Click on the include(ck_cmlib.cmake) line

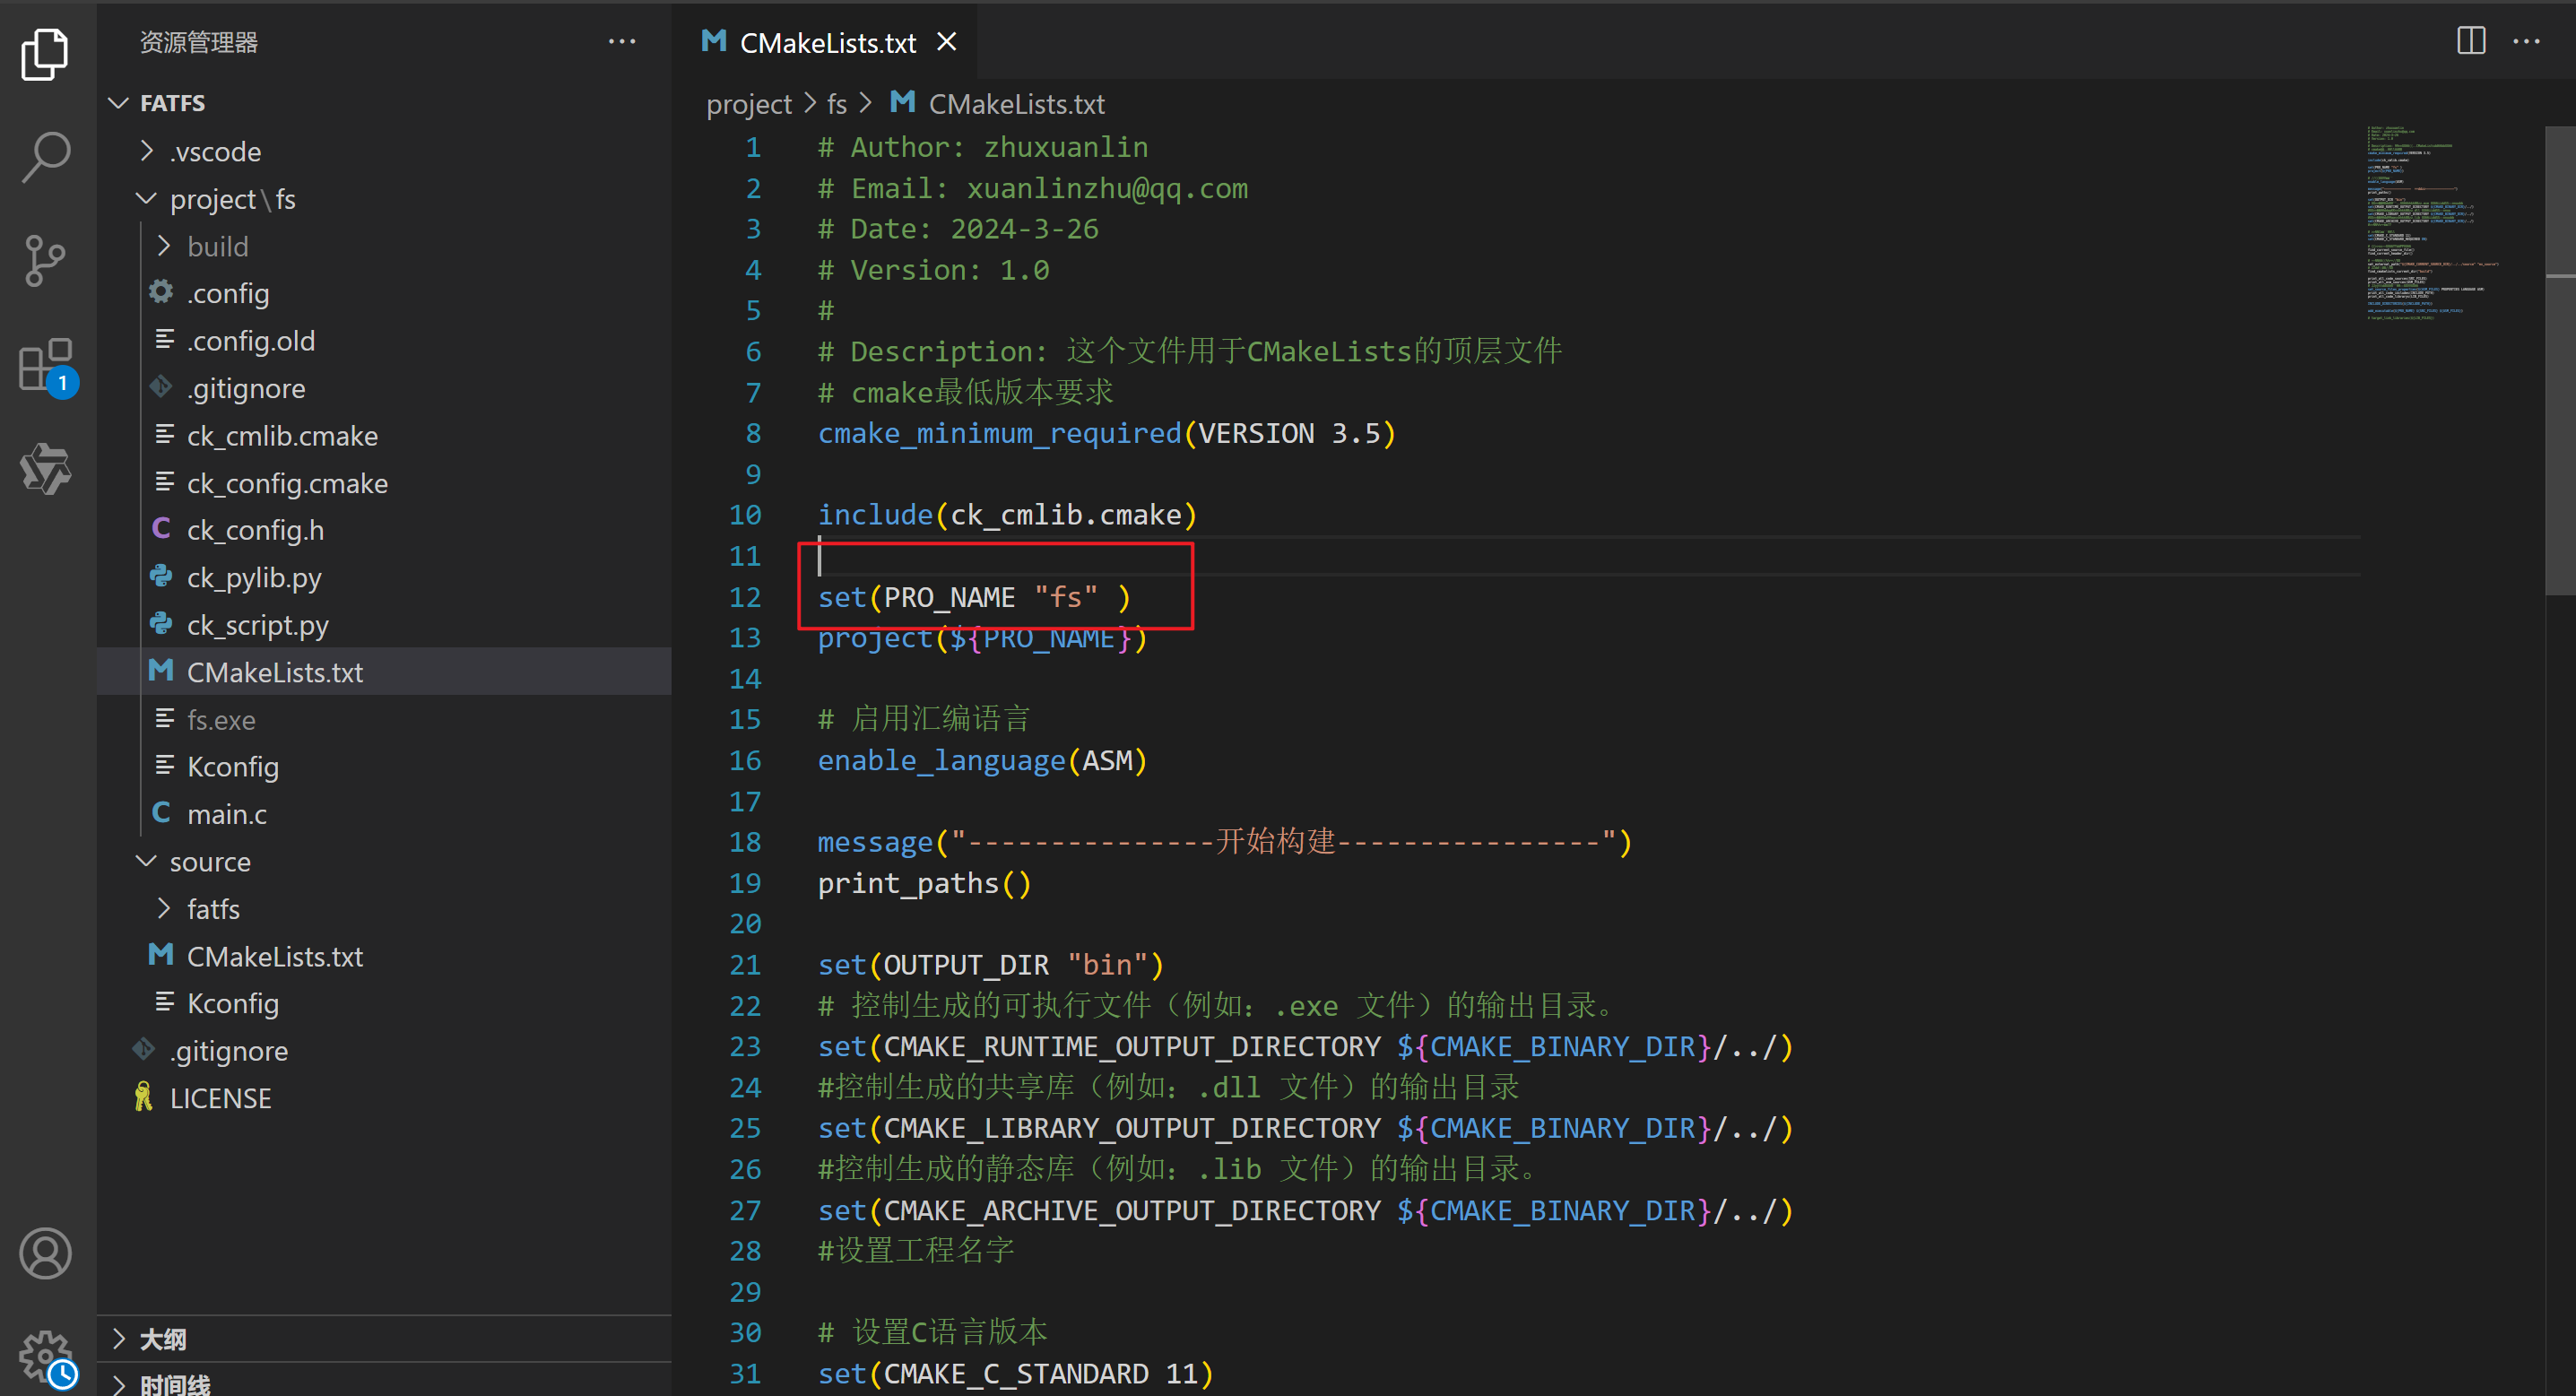pos(1007,515)
